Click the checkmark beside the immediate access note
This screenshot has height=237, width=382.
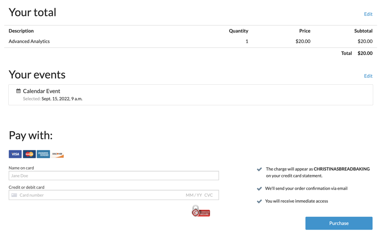click(x=259, y=201)
